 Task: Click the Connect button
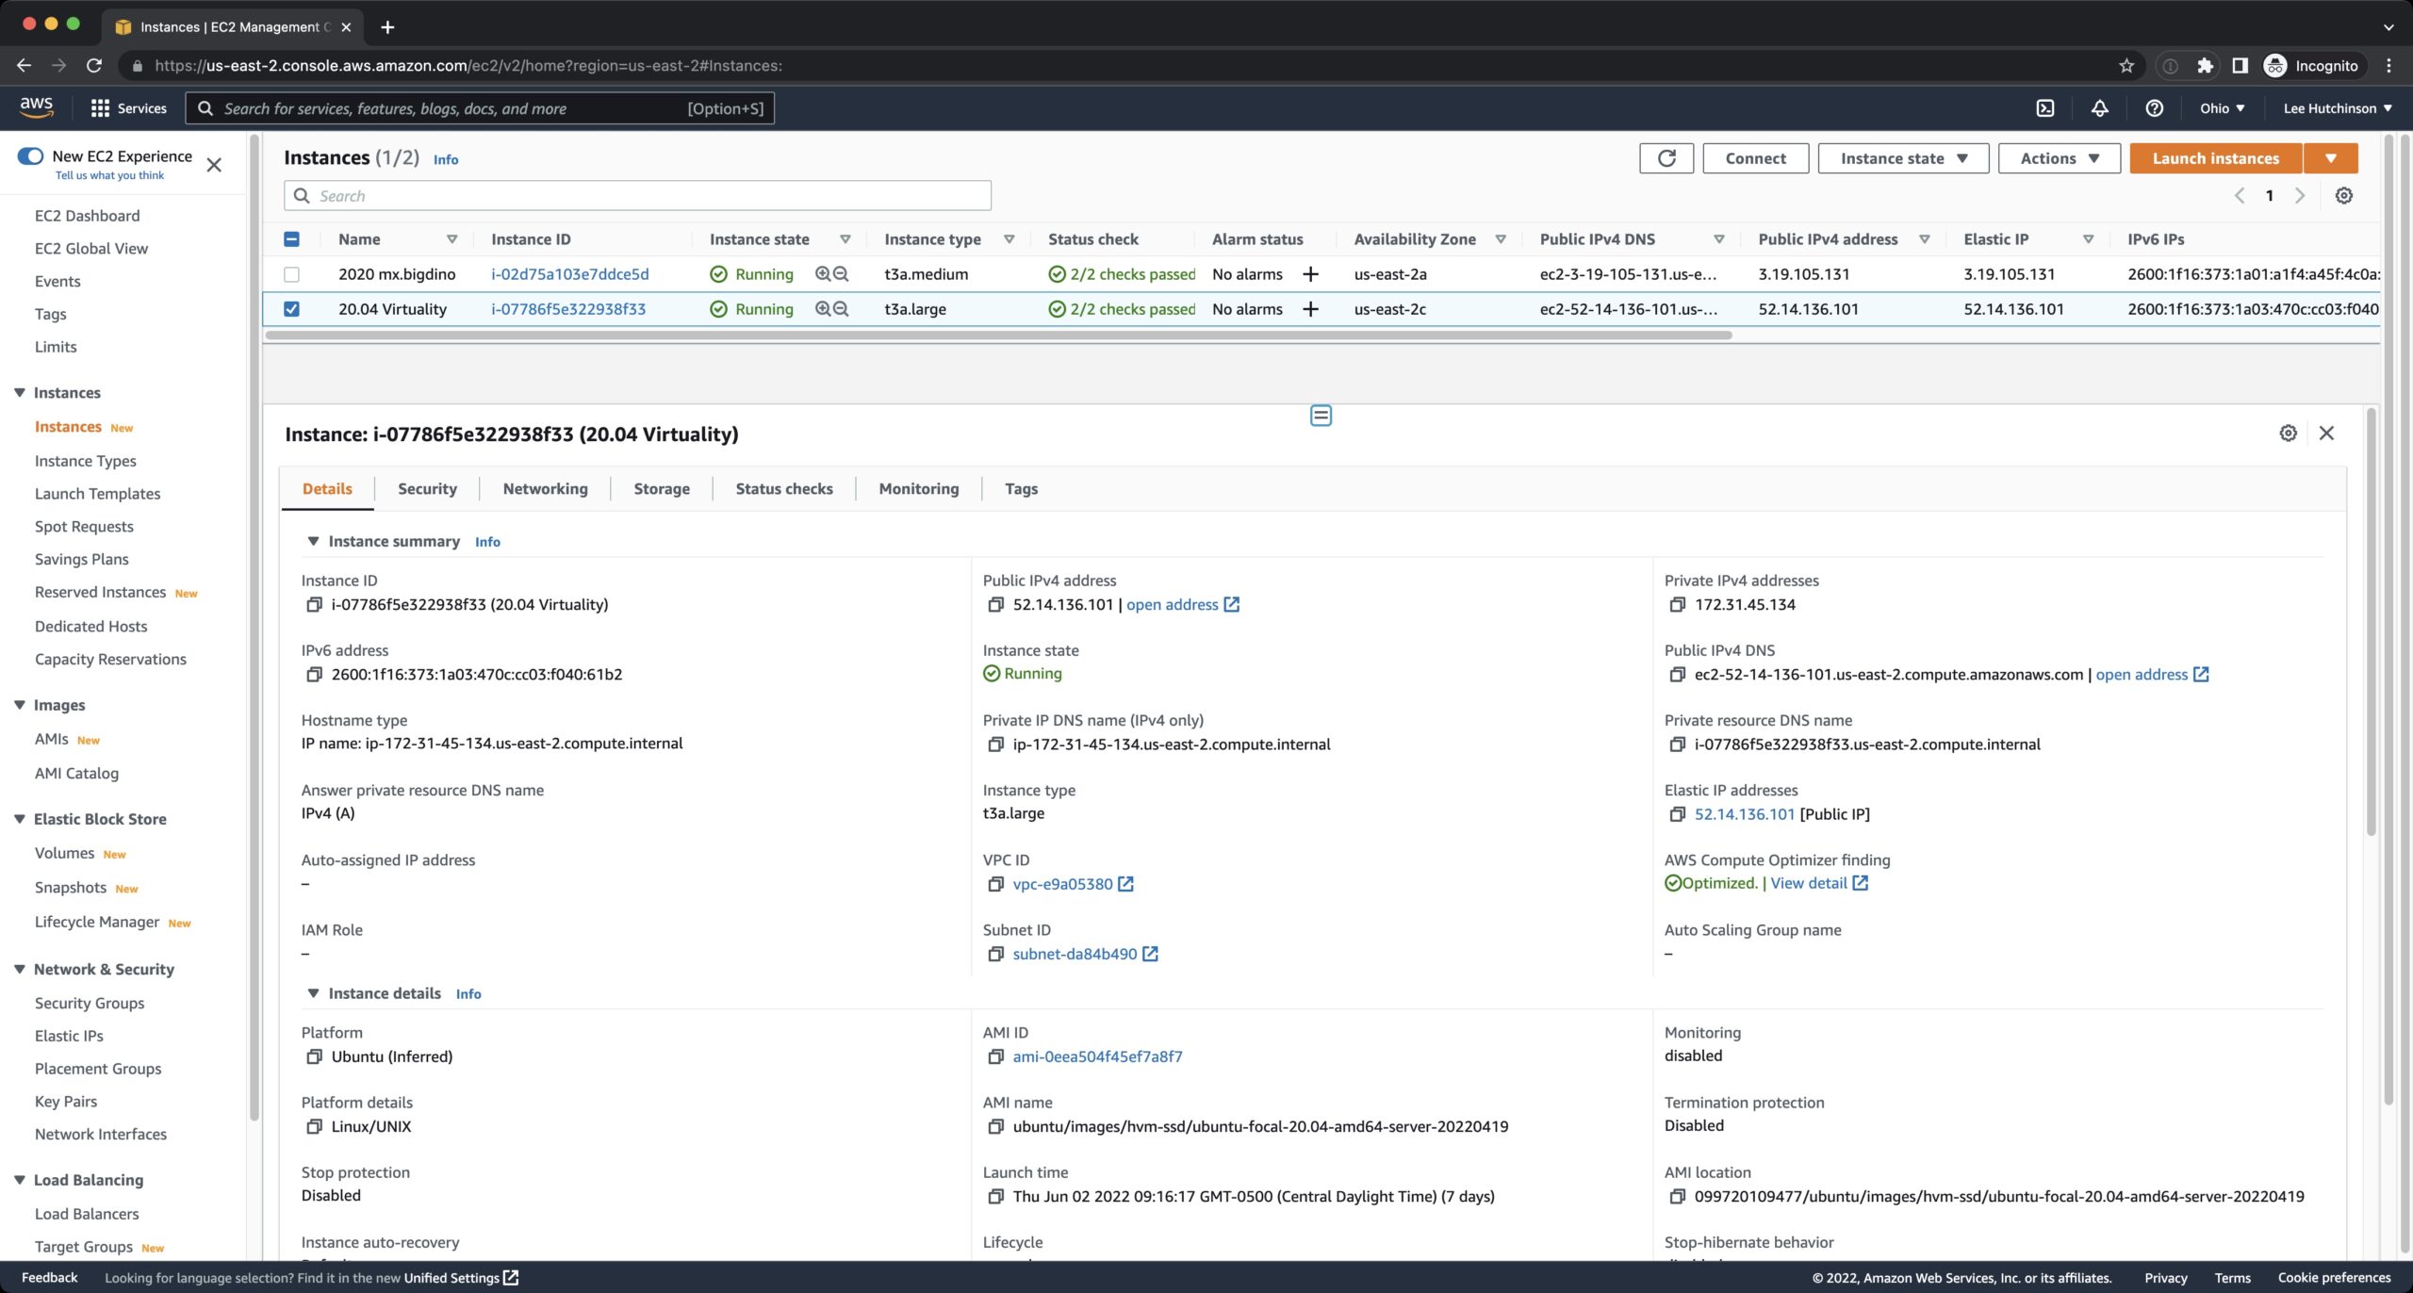coord(1755,158)
